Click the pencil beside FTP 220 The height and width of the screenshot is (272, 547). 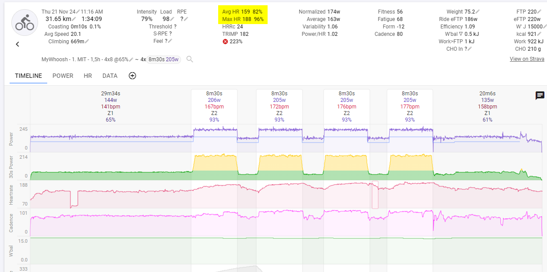[x=539, y=12]
